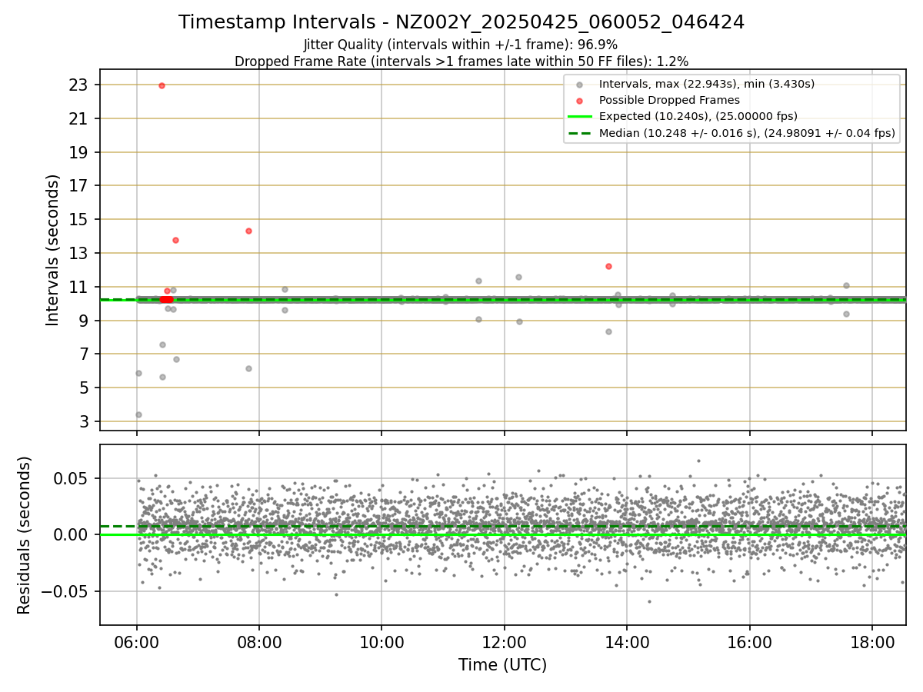This screenshot has width=923, height=692.
Task: Click legend entry "Intervals, max (22.943s), min (3.430s)"
Action: click(706, 84)
